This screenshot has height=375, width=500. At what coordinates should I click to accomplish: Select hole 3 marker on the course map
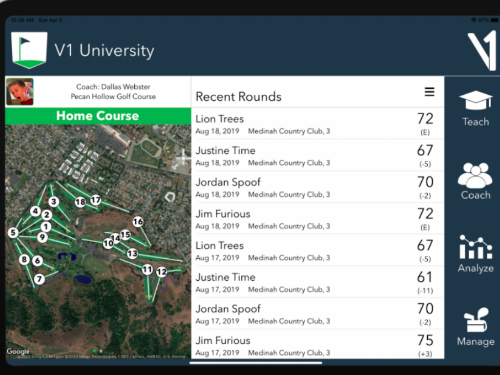(x=54, y=202)
